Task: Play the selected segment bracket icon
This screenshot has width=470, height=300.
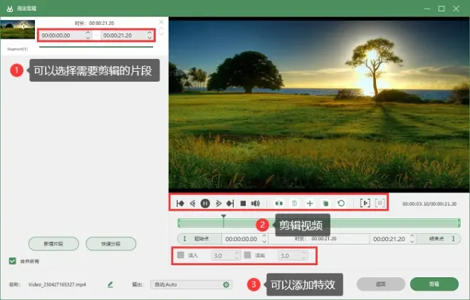Action: [x=365, y=203]
